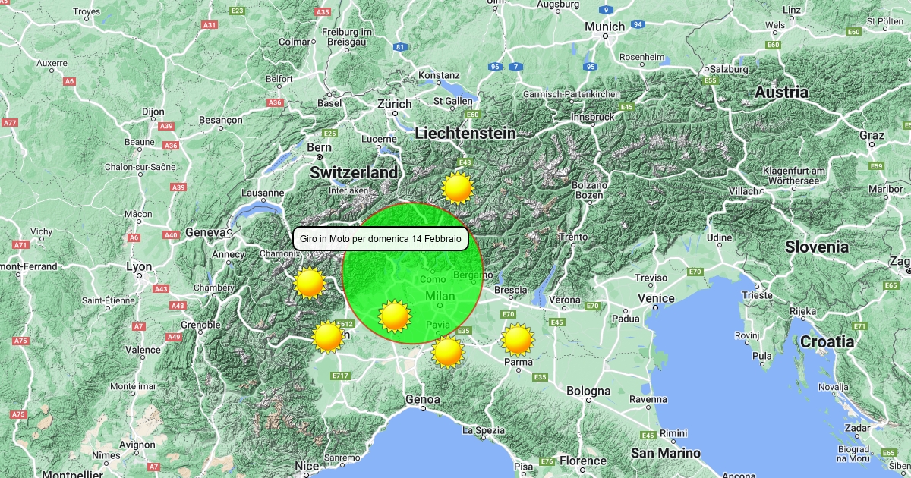
Task: Click the Bergamo label in the green circle
Action: coord(467,275)
